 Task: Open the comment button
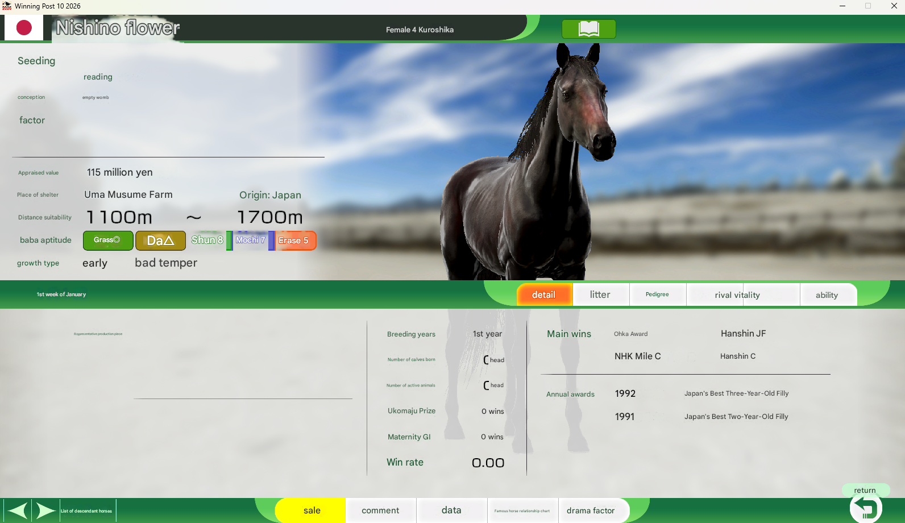(381, 510)
